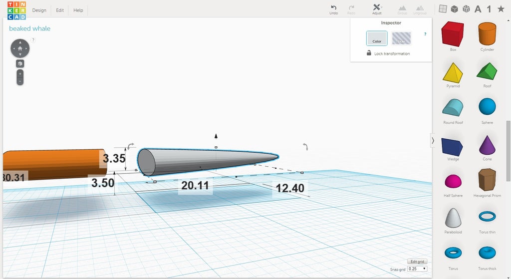The width and height of the screenshot is (511, 279).
Task: Click the 3D cube shapes icon
Action: coord(454,9)
